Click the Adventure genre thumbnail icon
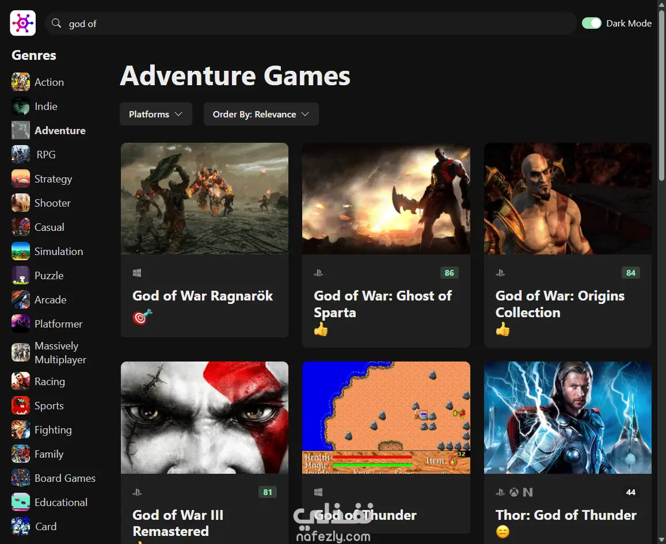Screen dimensions: 666x544 pyautogui.click(x=20, y=130)
